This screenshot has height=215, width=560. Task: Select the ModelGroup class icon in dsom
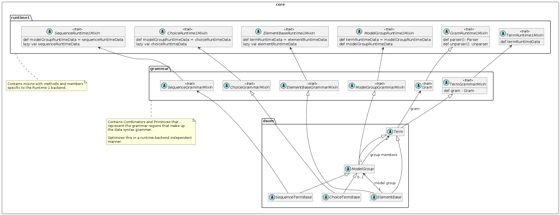click(348, 169)
